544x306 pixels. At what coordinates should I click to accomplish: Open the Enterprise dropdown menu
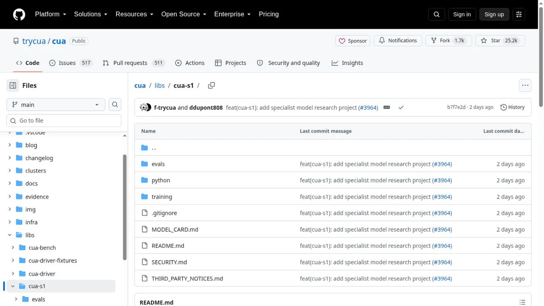click(232, 14)
